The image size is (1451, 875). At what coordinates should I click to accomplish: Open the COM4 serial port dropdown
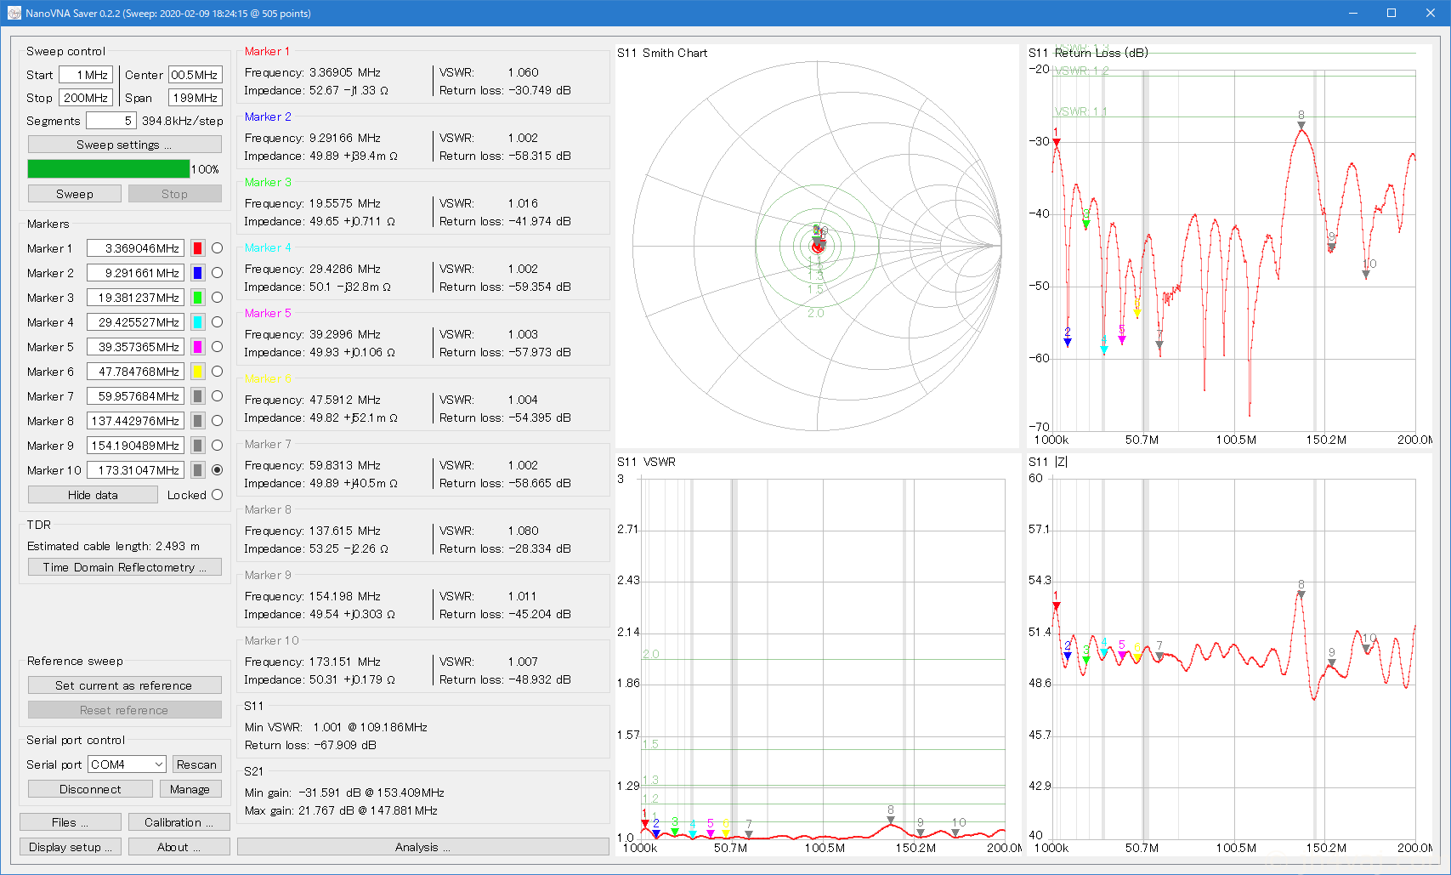(x=127, y=764)
